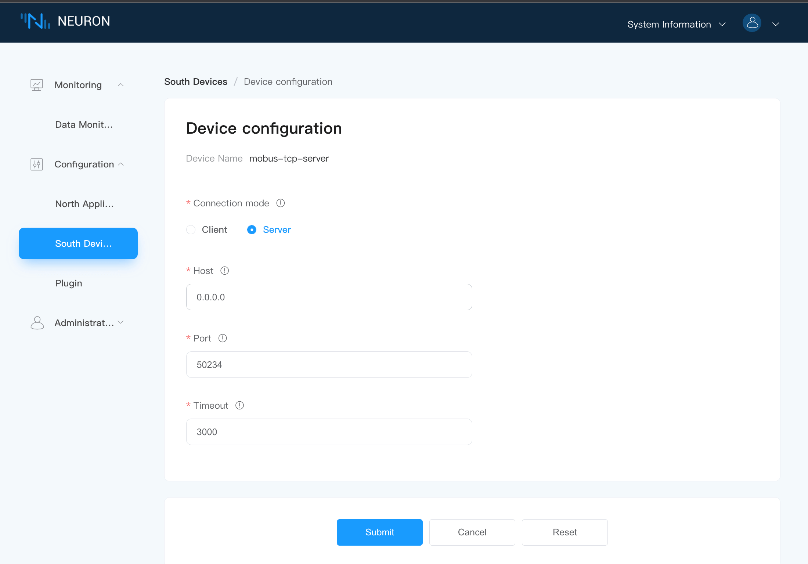Collapse the Monitoring sidebar section
Viewport: 808px width, 564px height.
click(x=120, y=85)
